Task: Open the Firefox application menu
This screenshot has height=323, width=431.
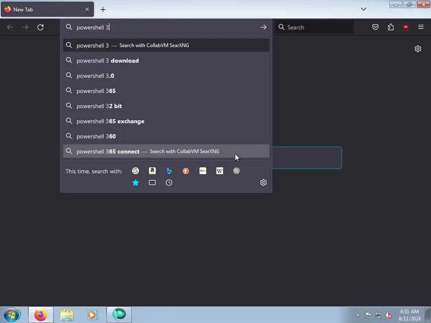Action: coord(421,27)
